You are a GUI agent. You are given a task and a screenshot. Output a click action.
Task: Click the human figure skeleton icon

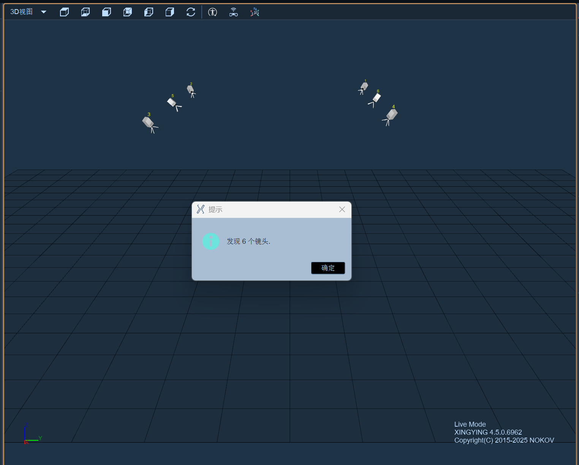coord(213,12)
